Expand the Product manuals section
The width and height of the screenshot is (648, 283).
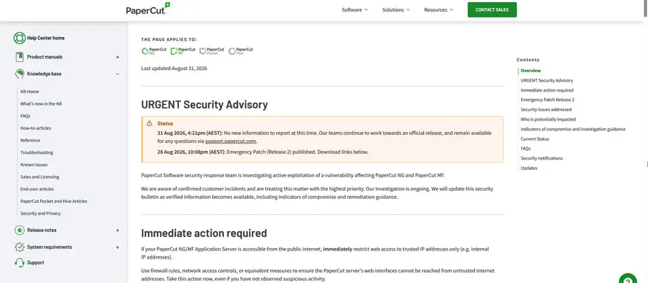click(x=117, y=57)
